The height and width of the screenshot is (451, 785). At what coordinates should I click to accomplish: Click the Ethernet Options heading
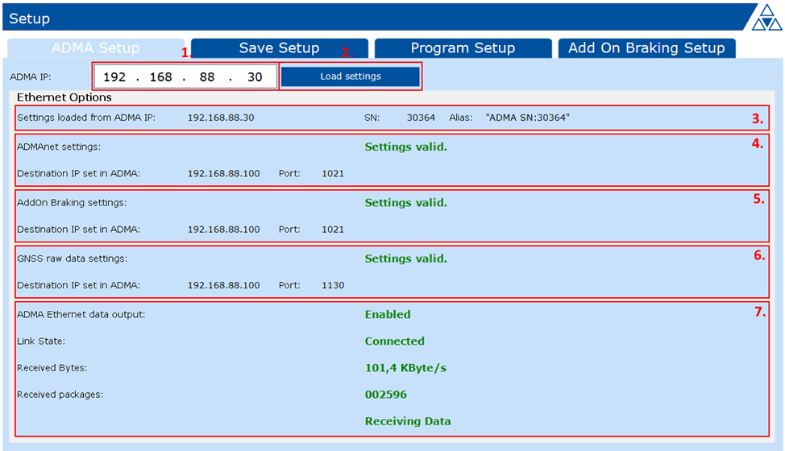click(64, 97)
